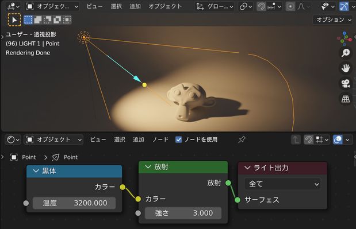Image resolution: width=356 pixels, height=229 pixels.
Task: Click the Point breadcrumb data link
Action: click(x=71, y=157)
